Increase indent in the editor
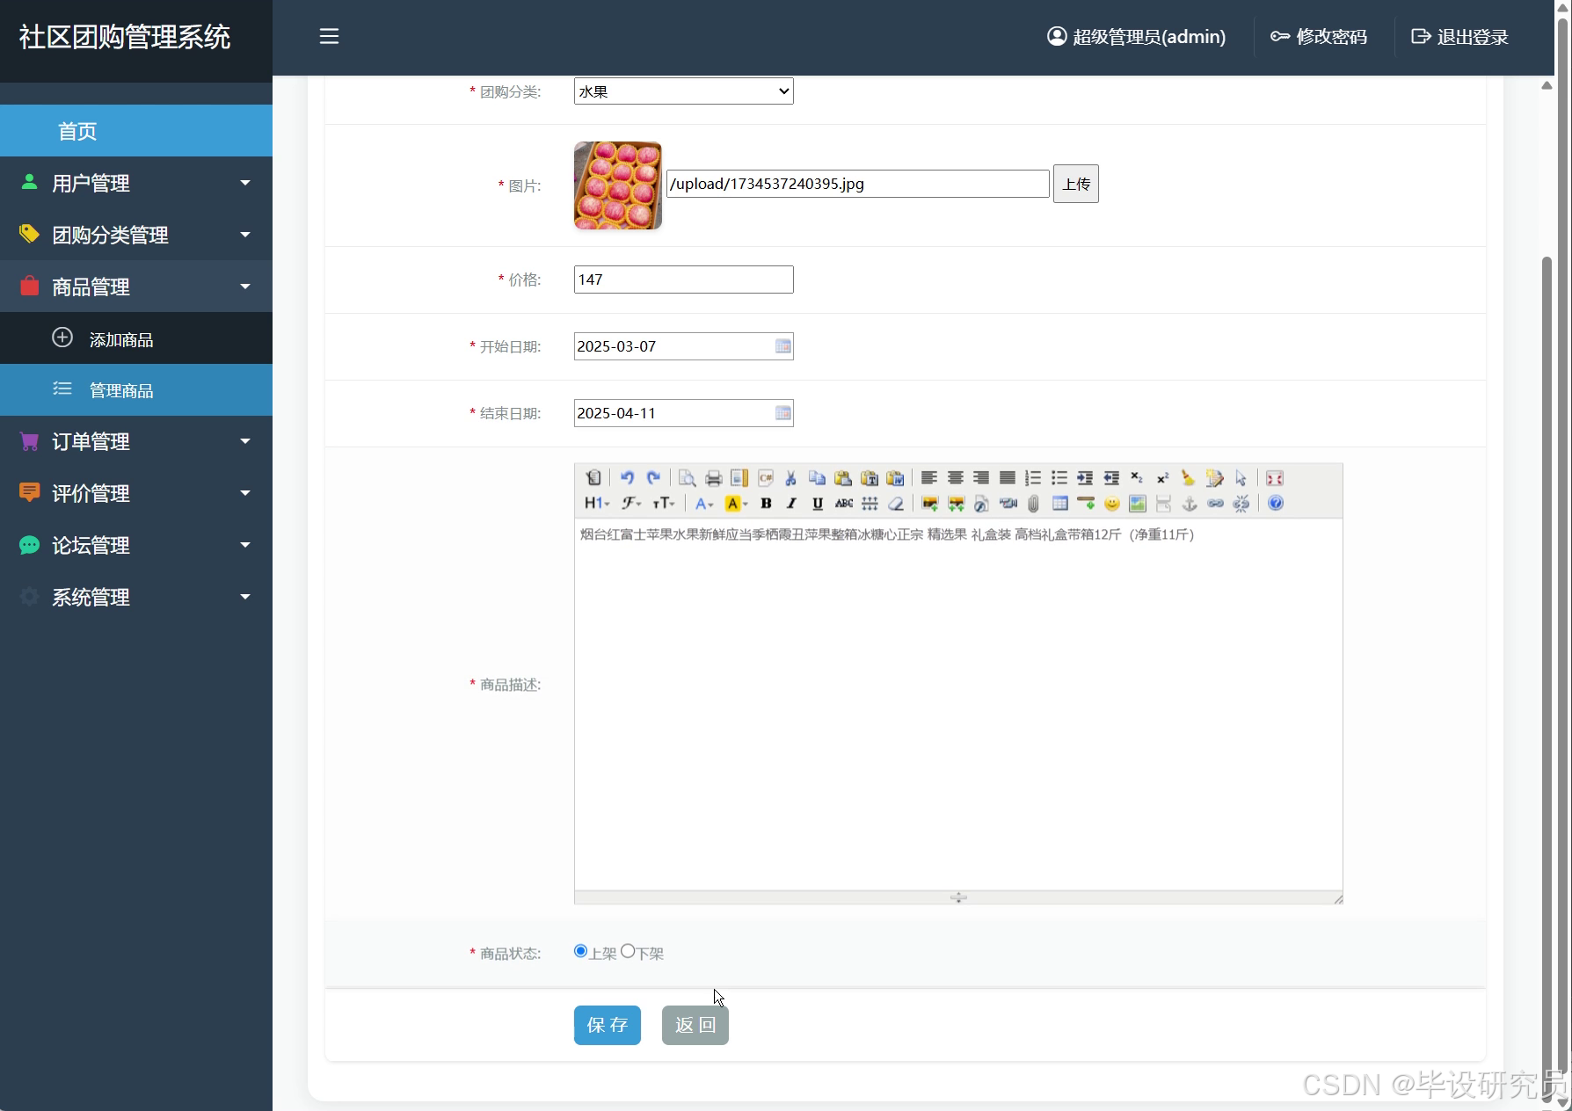Screen dimensions: 1572x1111 [x=1085, y=478]
